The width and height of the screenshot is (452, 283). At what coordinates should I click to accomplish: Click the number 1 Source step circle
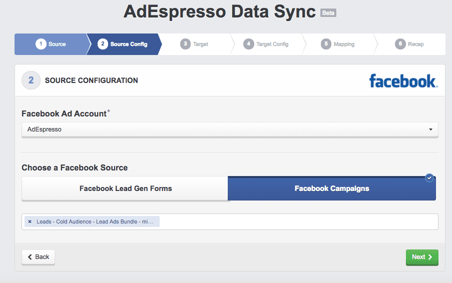tap(41, 44)
